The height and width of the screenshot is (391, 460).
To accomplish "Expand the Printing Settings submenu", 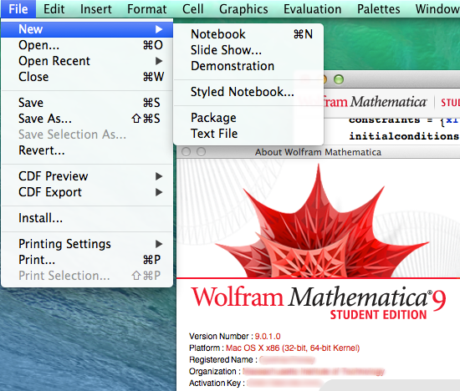I will coord(87,244).
